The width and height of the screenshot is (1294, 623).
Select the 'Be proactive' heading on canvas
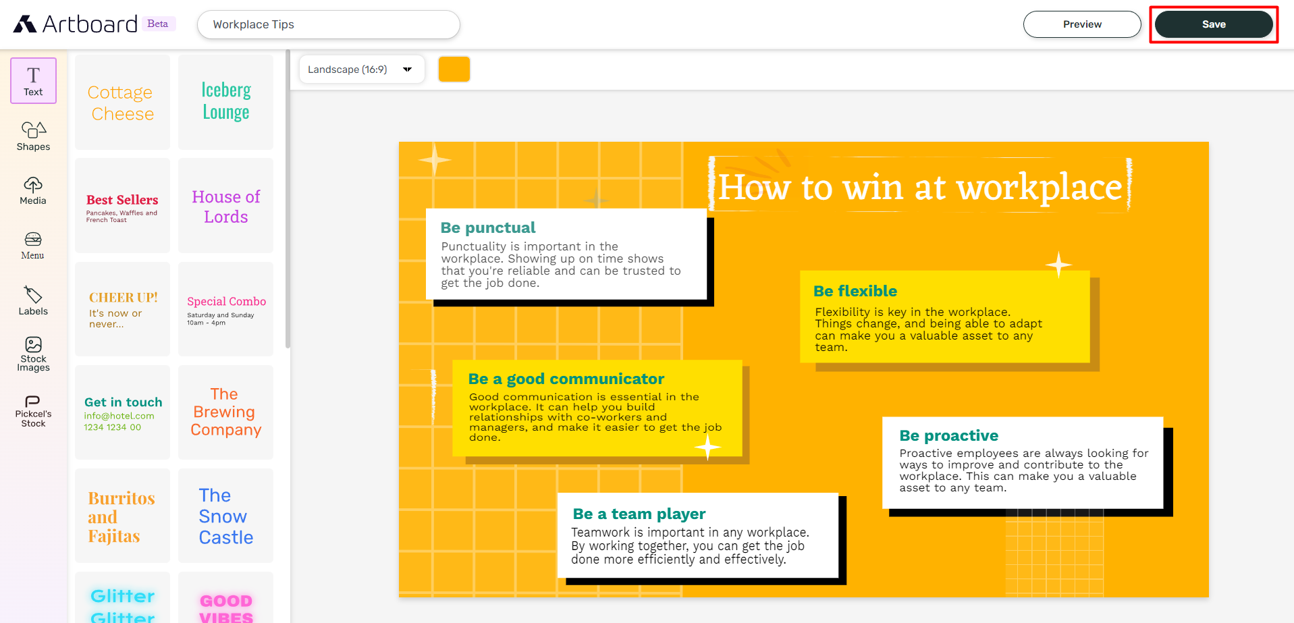948,435
